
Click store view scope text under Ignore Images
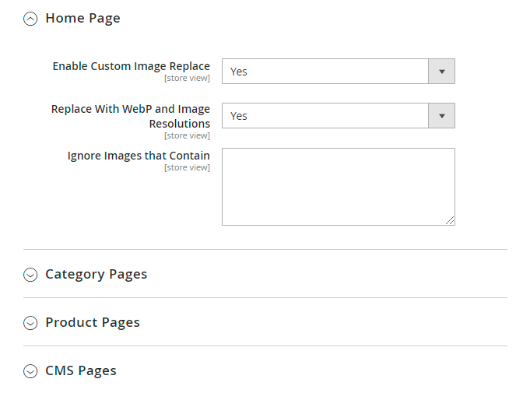[187, 168]
